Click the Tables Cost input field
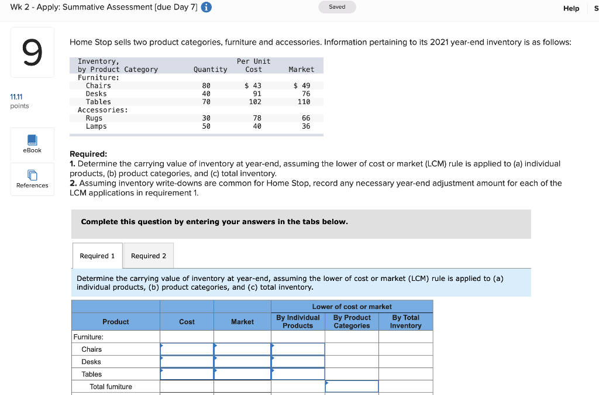599x395 pixels. [x=187, y=373]
